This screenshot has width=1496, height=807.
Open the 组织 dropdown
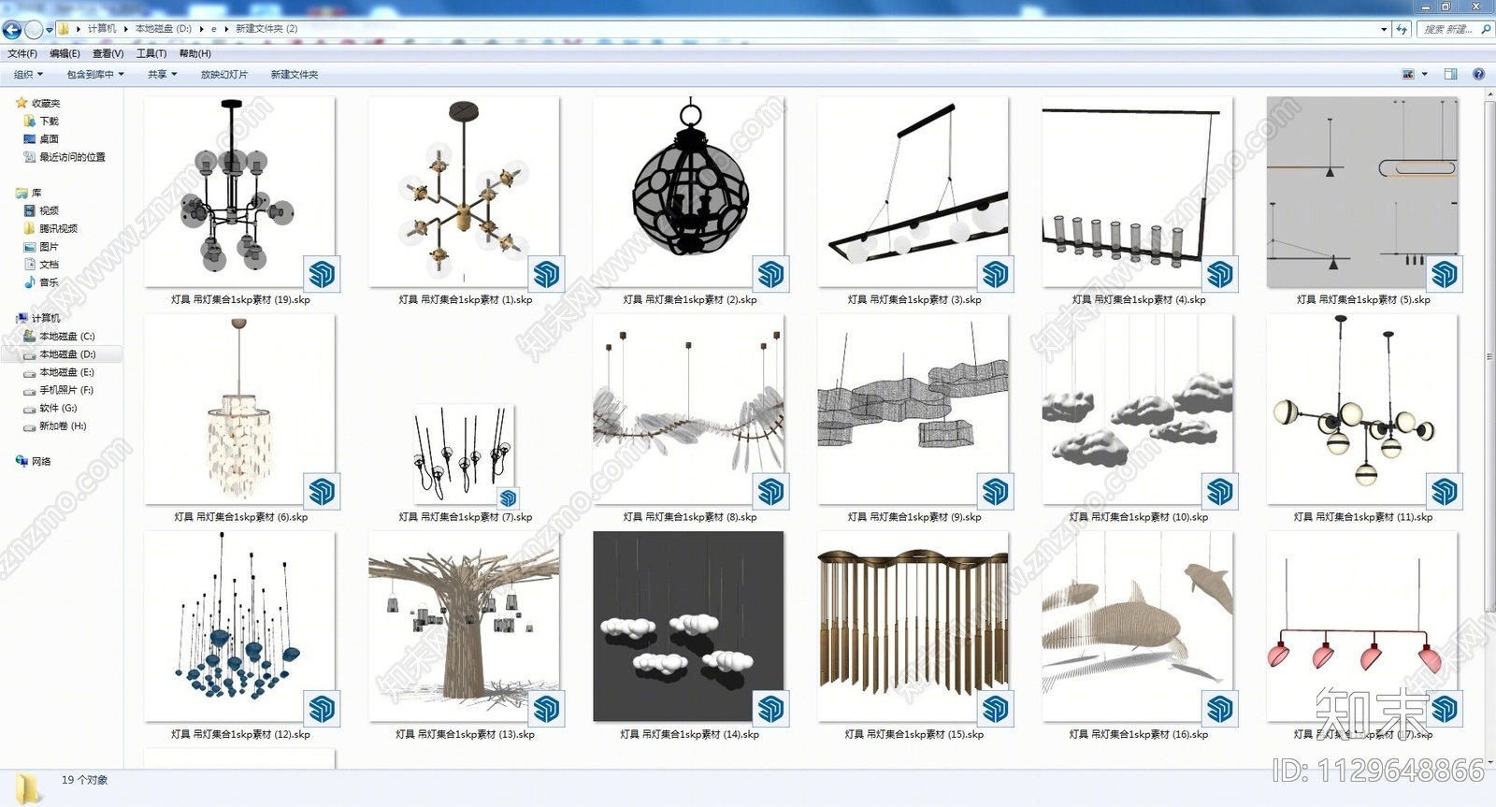28,74
